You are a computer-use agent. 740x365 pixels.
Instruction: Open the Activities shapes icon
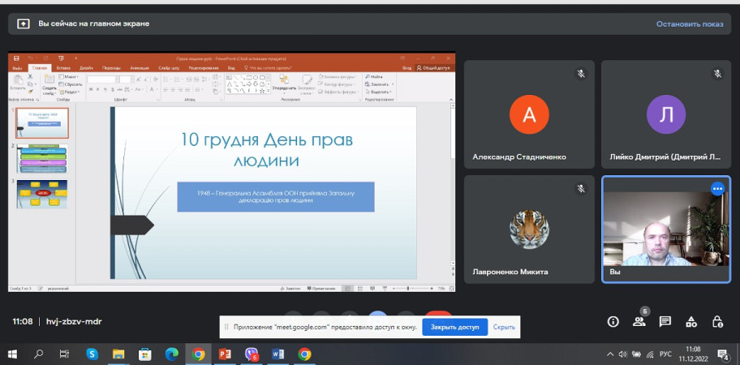coord(691,322)
